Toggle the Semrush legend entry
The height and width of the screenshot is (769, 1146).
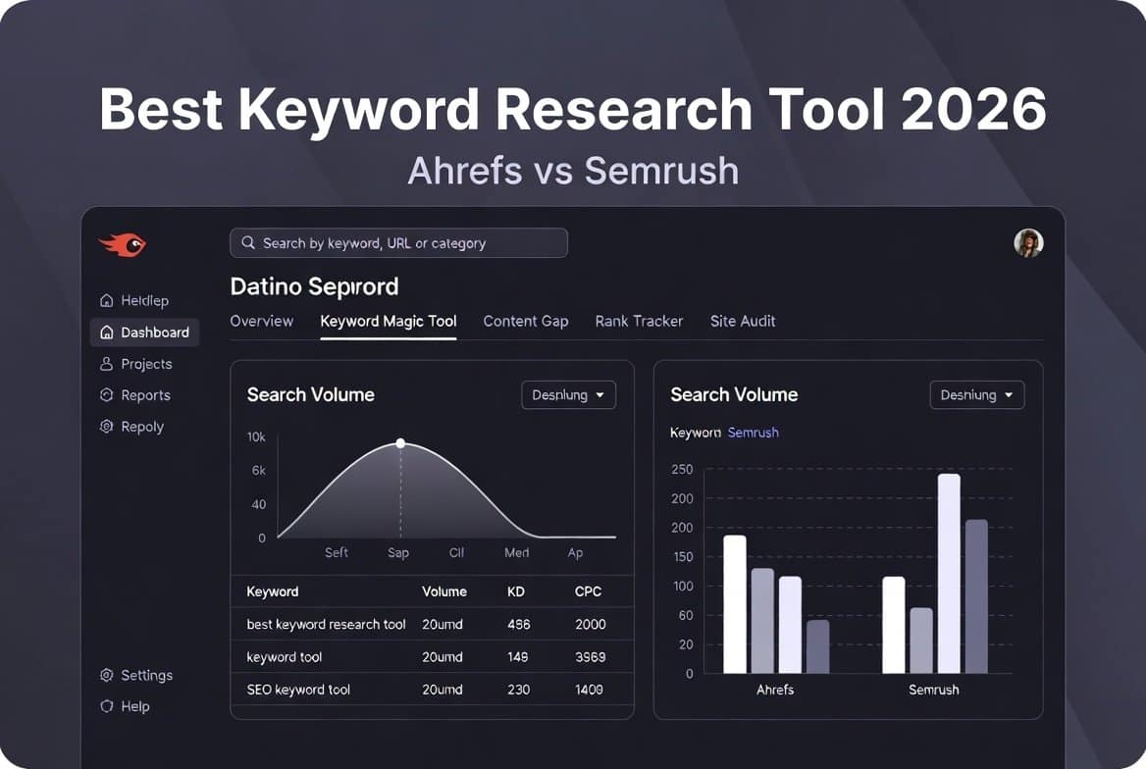point(754,432)
